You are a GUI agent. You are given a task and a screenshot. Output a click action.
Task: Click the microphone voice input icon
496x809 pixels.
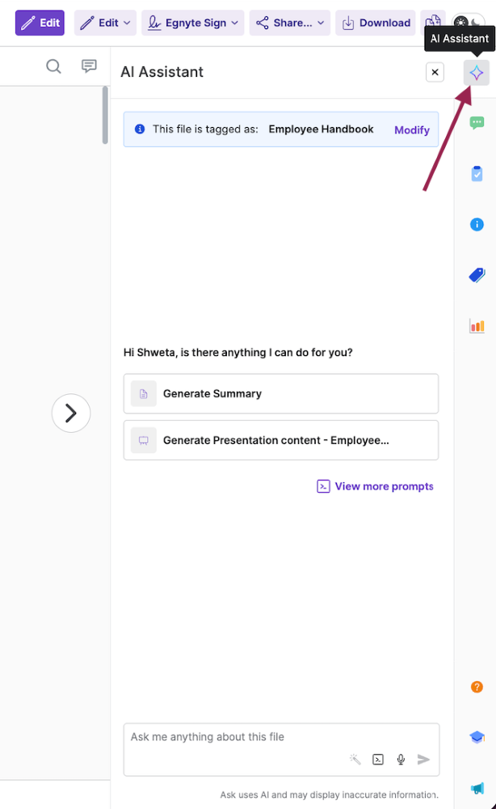401,759
